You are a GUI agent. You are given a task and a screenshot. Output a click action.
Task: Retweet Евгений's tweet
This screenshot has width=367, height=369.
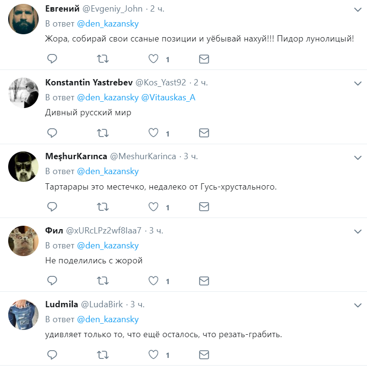pos(103,59)
